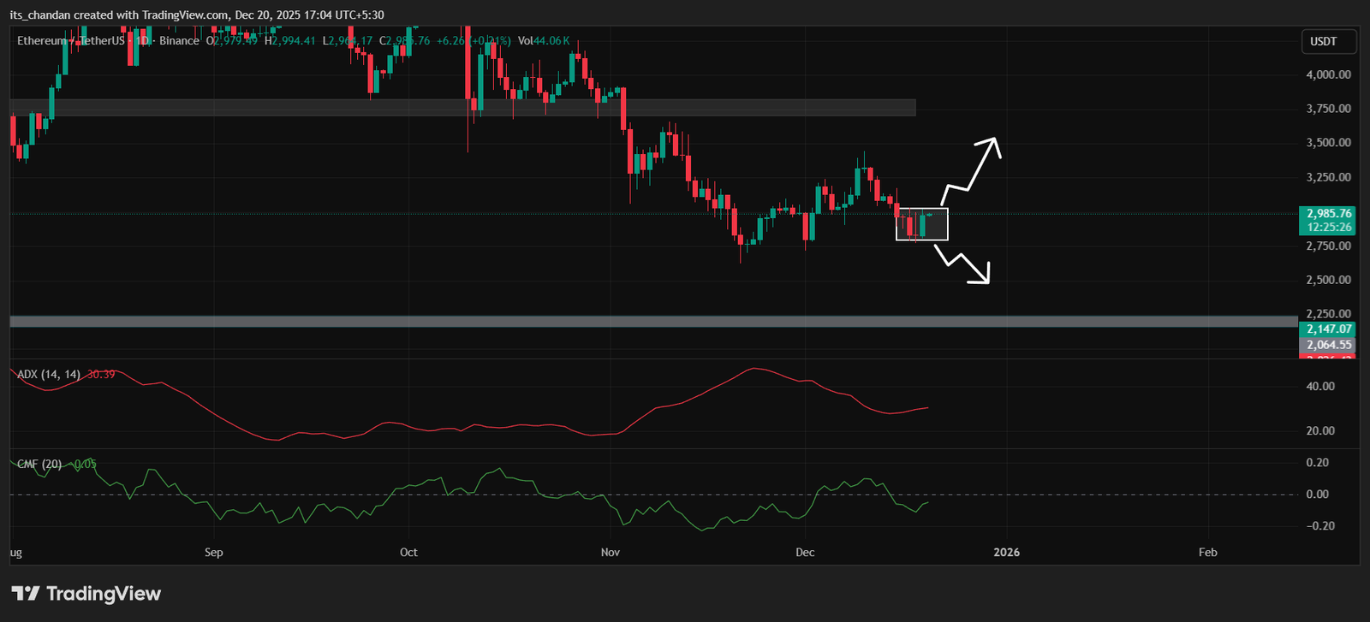Viewport: 1370px width, 622px height.
Task: Click the current price label 2,985.76
Action: pos(1328,214)
